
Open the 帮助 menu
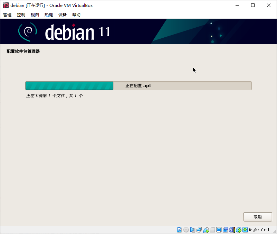(76, 15)
